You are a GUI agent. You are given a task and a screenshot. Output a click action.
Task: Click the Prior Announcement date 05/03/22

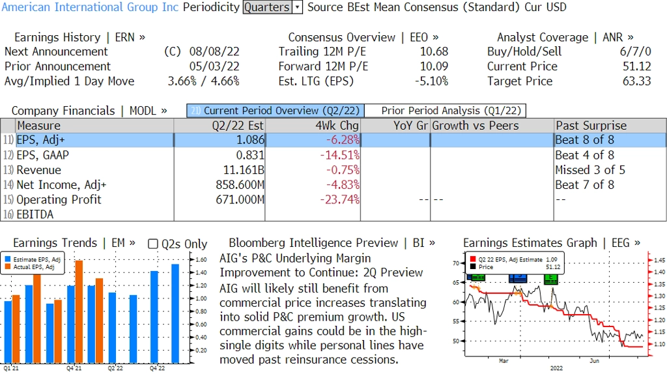[x=214, y=66]
